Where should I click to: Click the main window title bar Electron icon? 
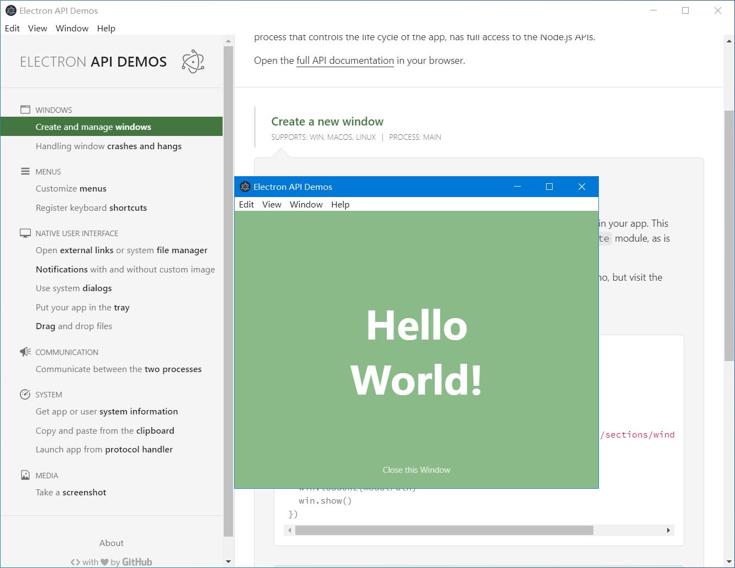coord(10,10)
